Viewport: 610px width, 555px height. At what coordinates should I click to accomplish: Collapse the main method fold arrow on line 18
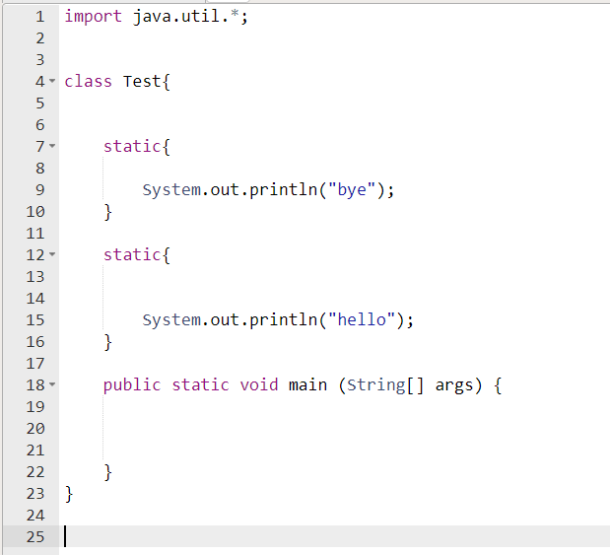52,384
